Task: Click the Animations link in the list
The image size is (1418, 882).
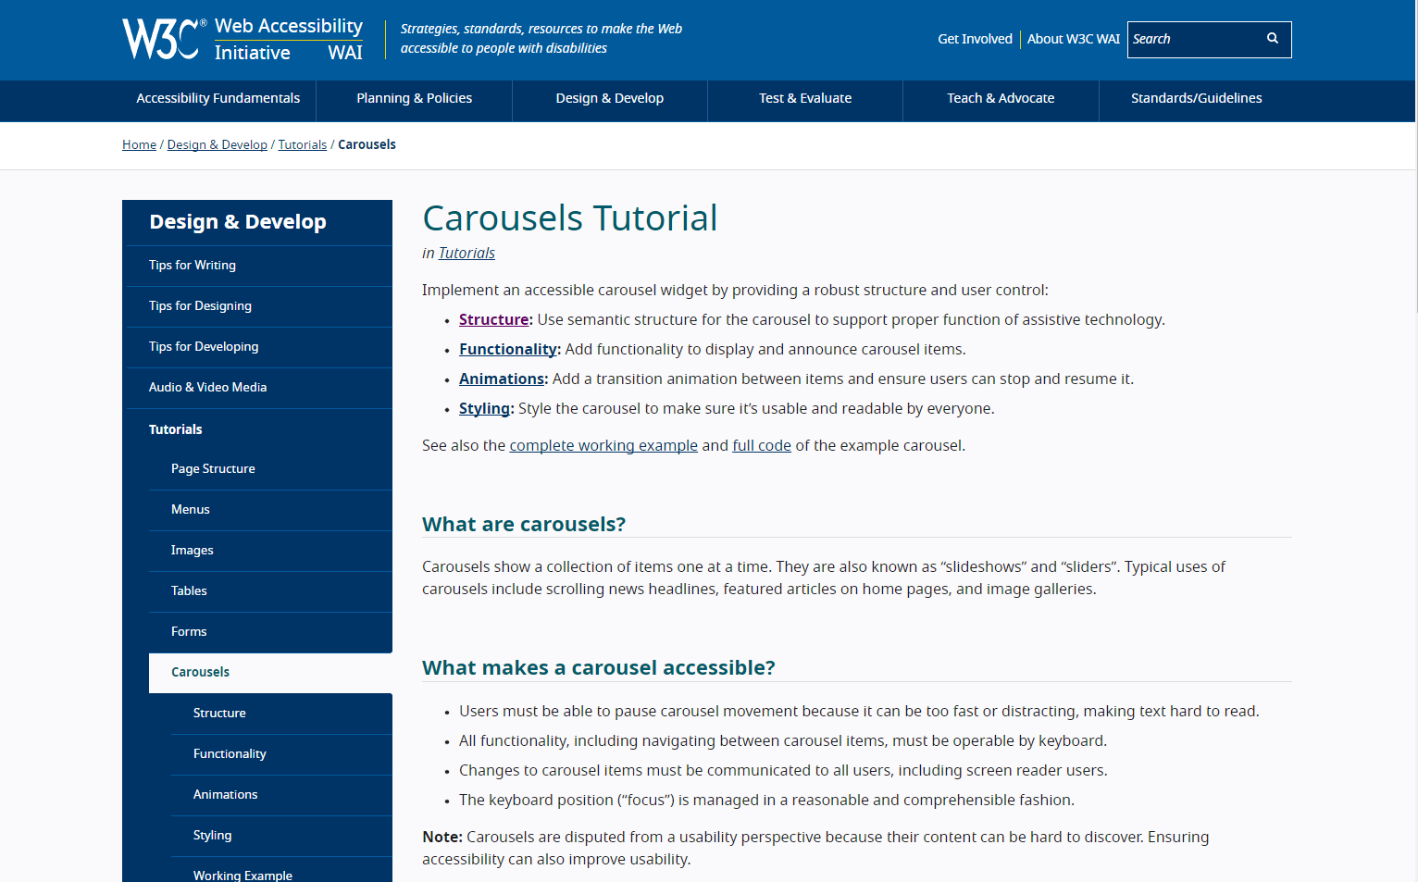Action: point(502,379)
